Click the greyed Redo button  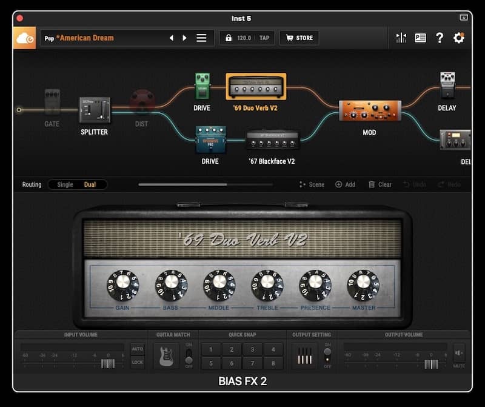coord(449,184)
